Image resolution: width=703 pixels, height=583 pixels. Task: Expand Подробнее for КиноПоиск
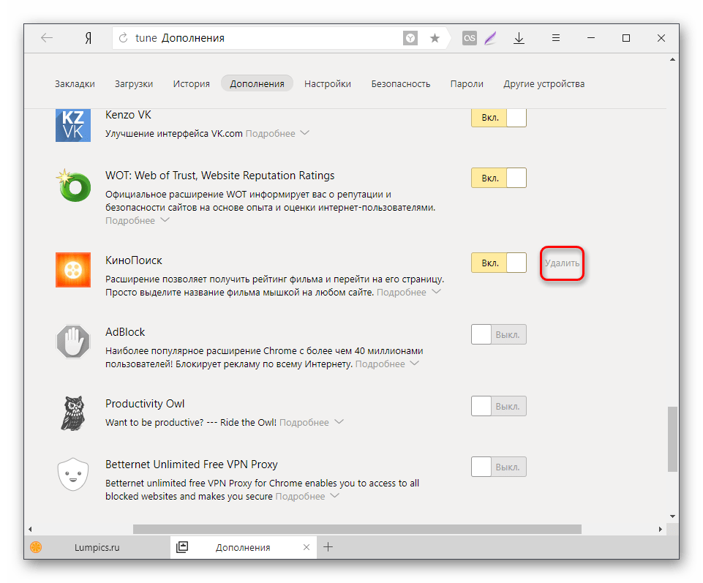409,293
